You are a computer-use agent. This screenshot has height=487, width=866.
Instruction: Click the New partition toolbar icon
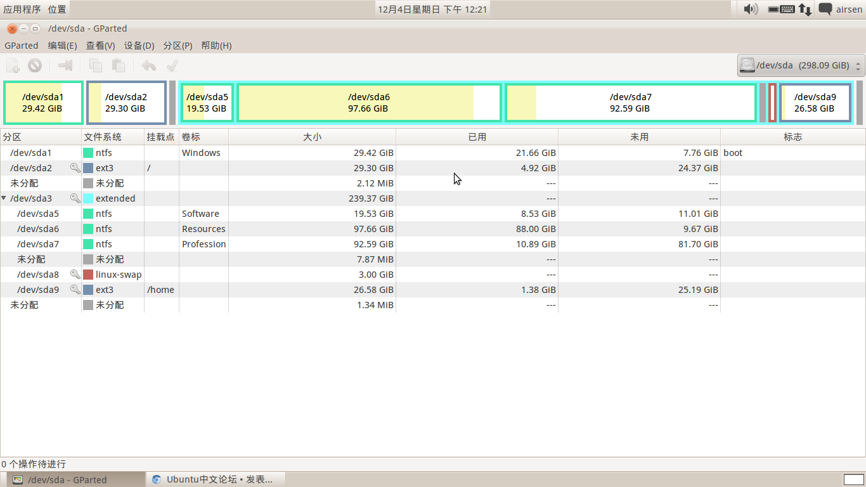tap(13, 65)
